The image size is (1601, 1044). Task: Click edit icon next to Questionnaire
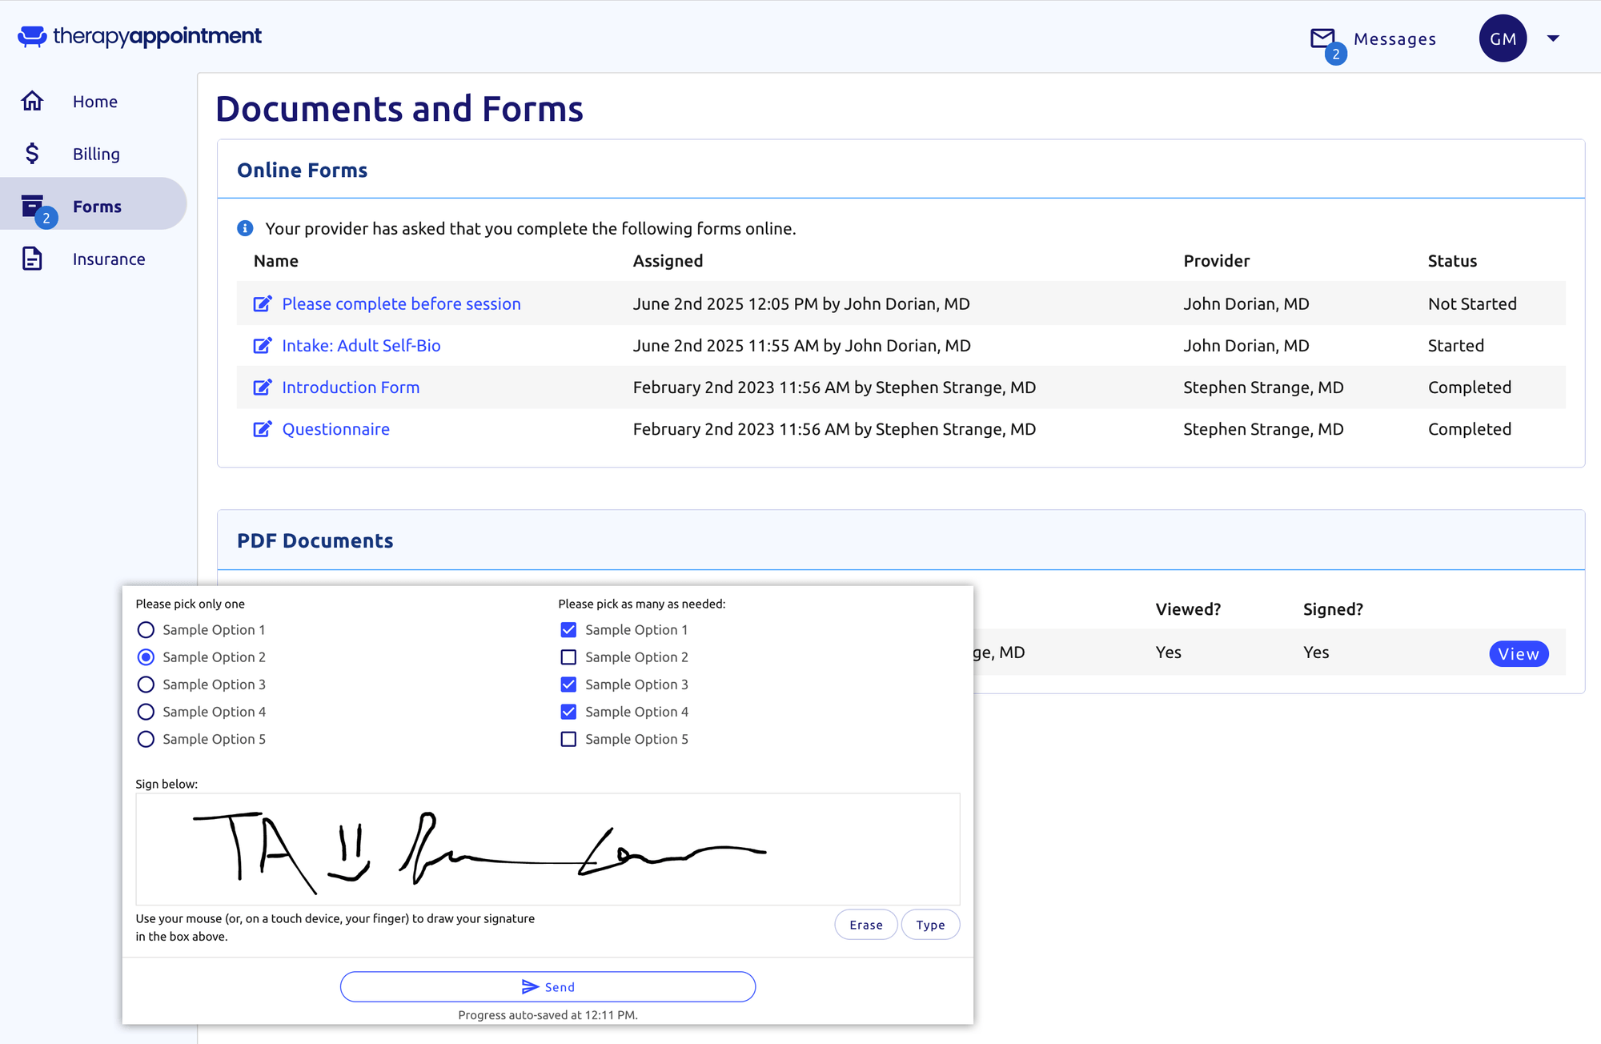click(x=262, y=429)
